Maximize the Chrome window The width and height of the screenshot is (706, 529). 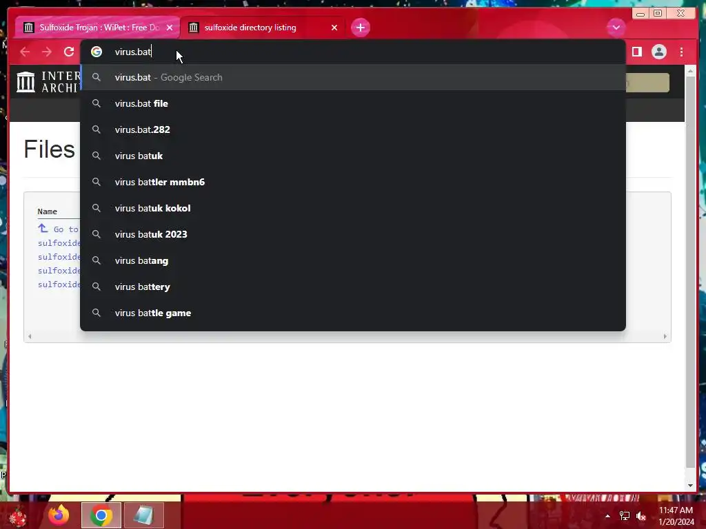658,13
